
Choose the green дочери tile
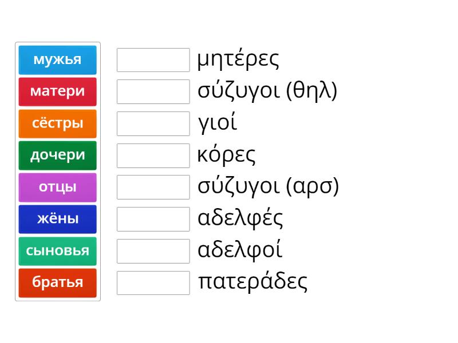[57, 155]
